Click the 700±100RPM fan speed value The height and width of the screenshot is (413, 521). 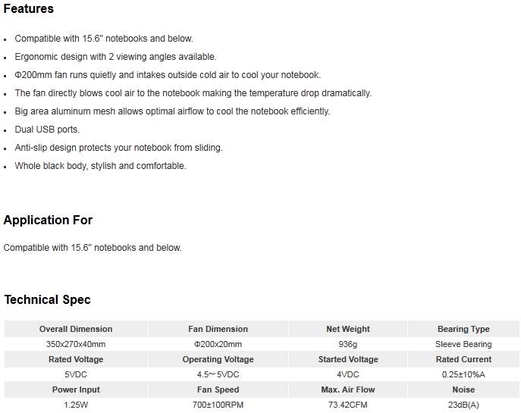click(x=218, y=405)
